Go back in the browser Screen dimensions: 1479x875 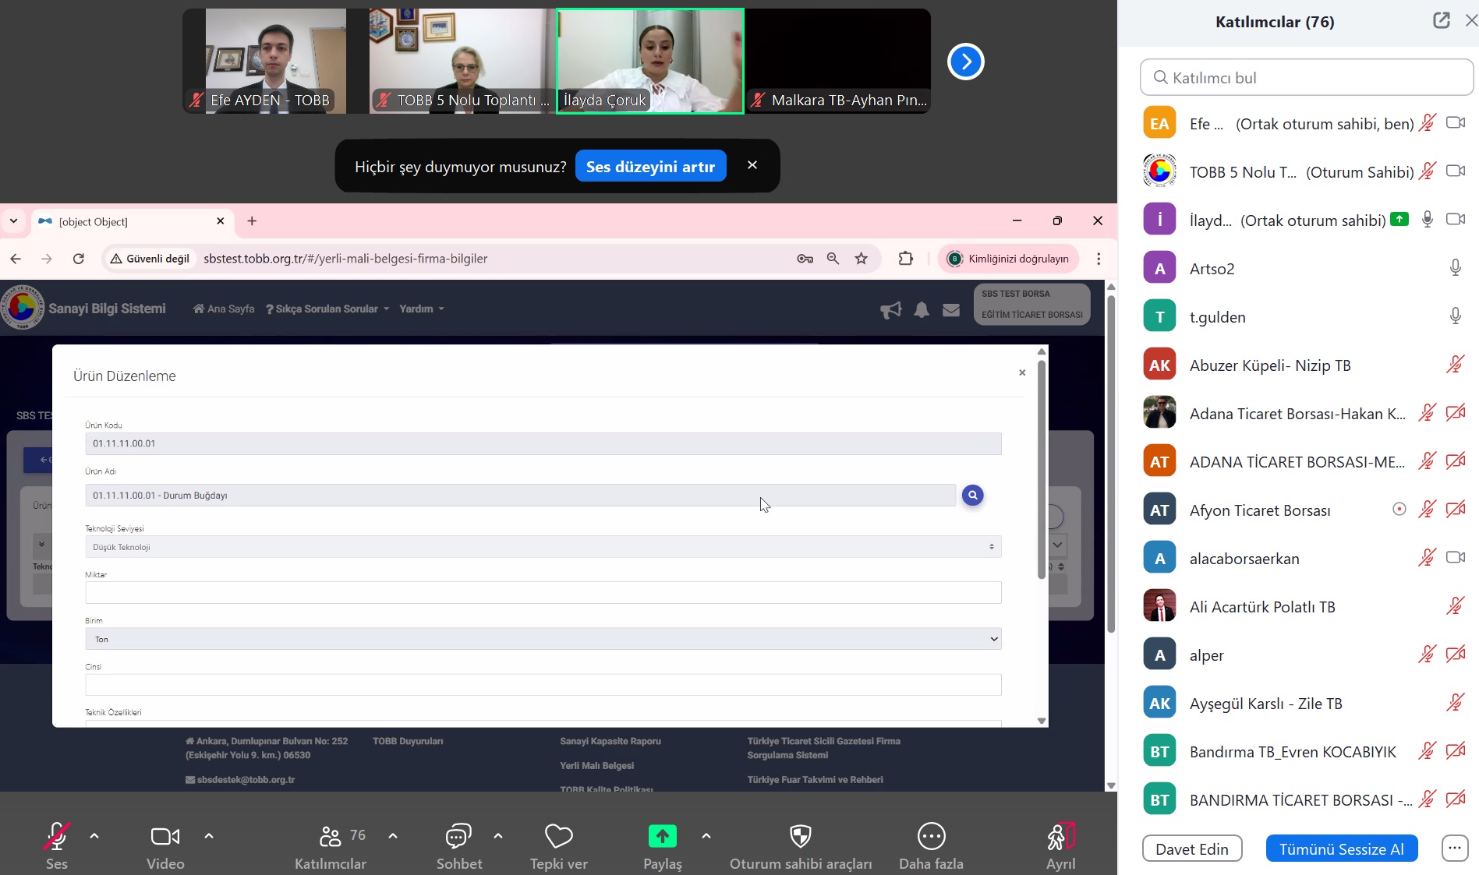point(16,259)
